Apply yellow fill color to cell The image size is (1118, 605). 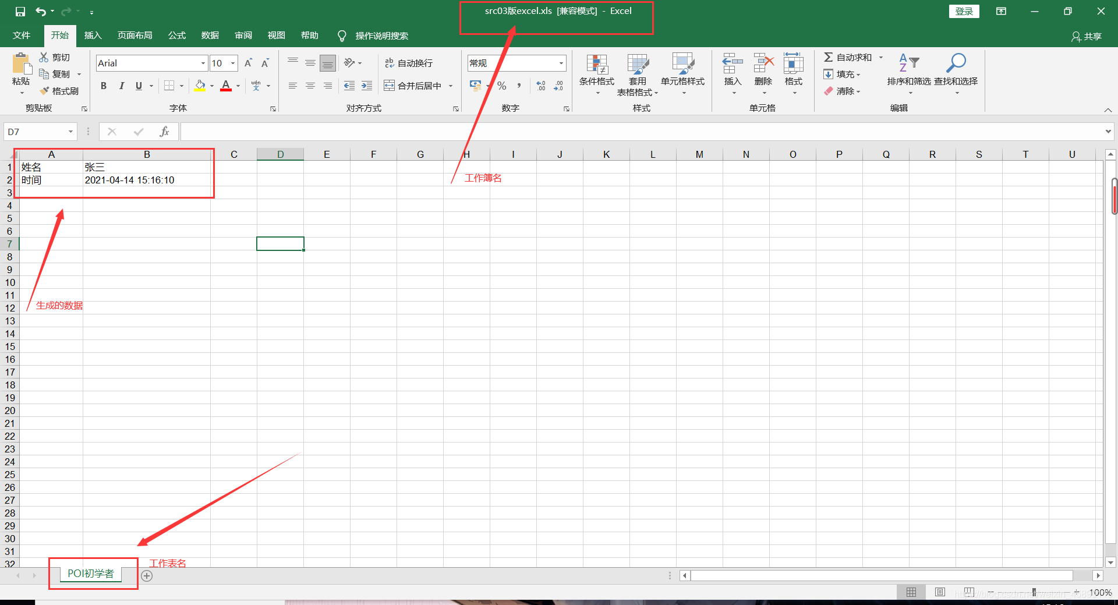pyautogui.click(x=200, y=86)
